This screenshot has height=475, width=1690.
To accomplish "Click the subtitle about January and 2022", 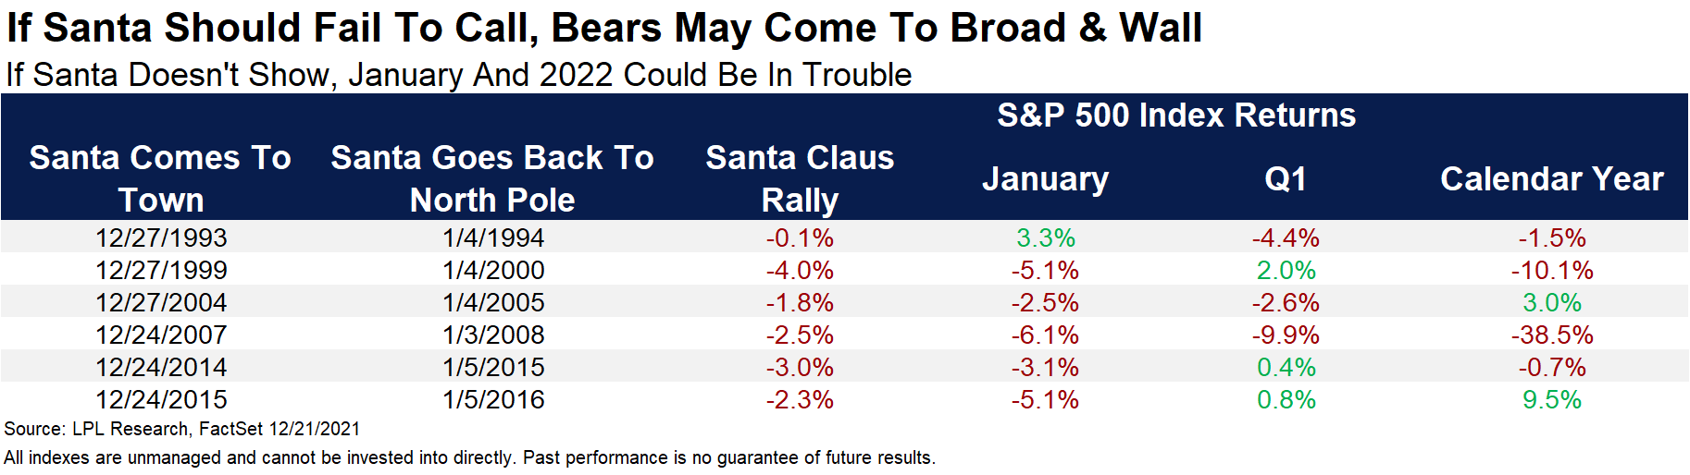I will pos(458,75).
